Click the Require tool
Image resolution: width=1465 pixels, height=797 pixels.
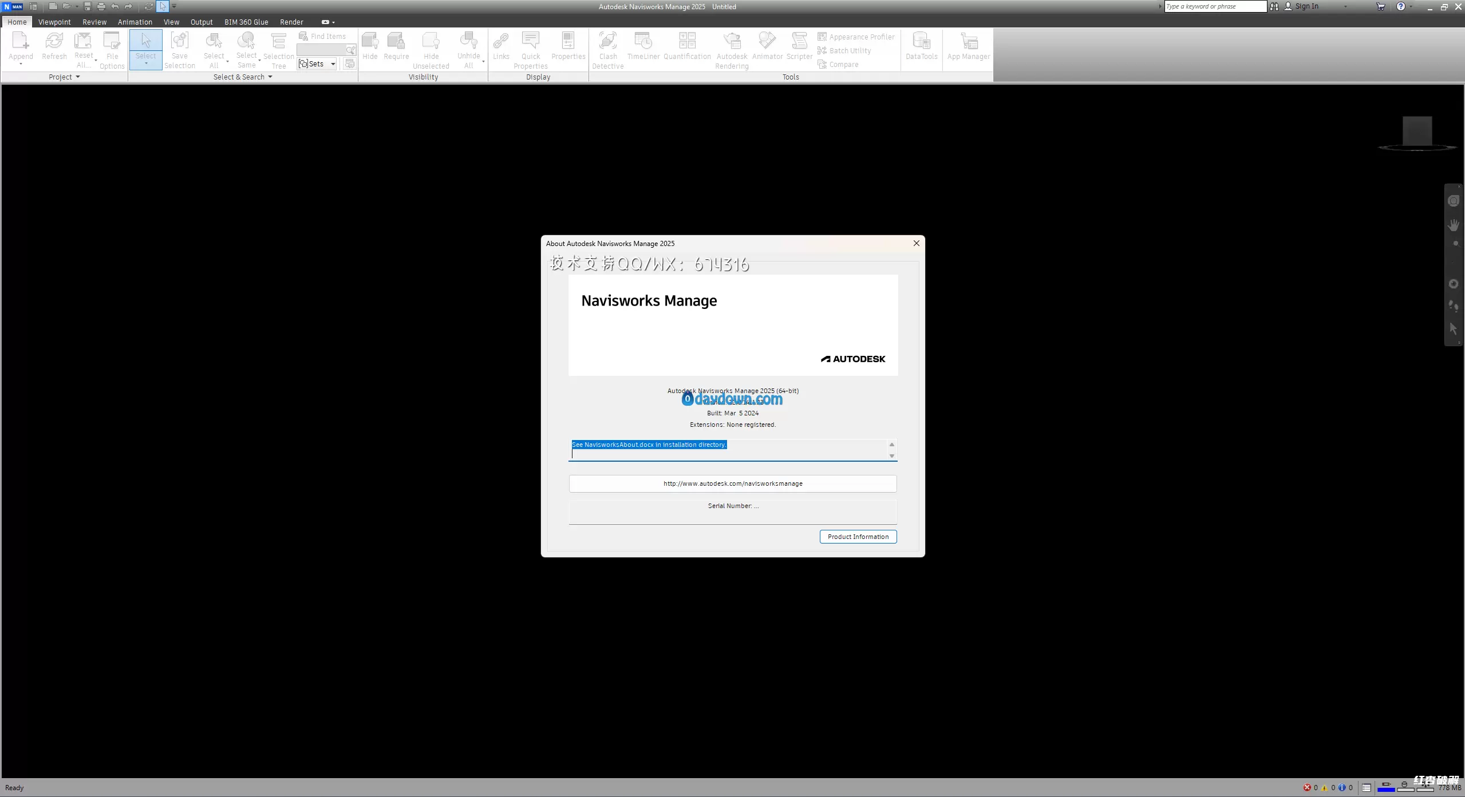(x=396, y=46)
